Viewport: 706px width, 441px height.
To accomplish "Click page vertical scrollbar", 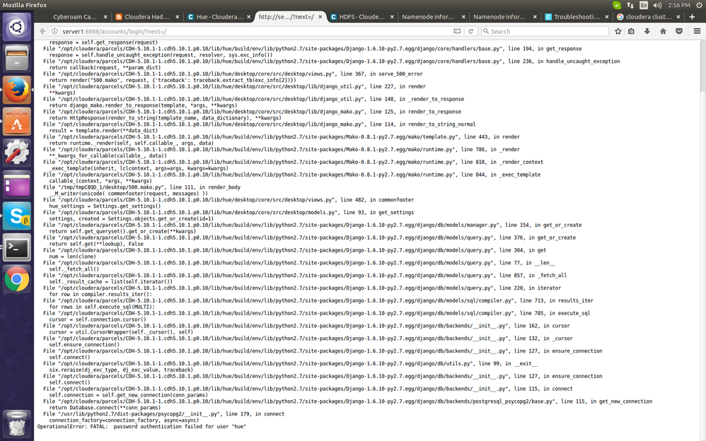I will click(703, 240).
